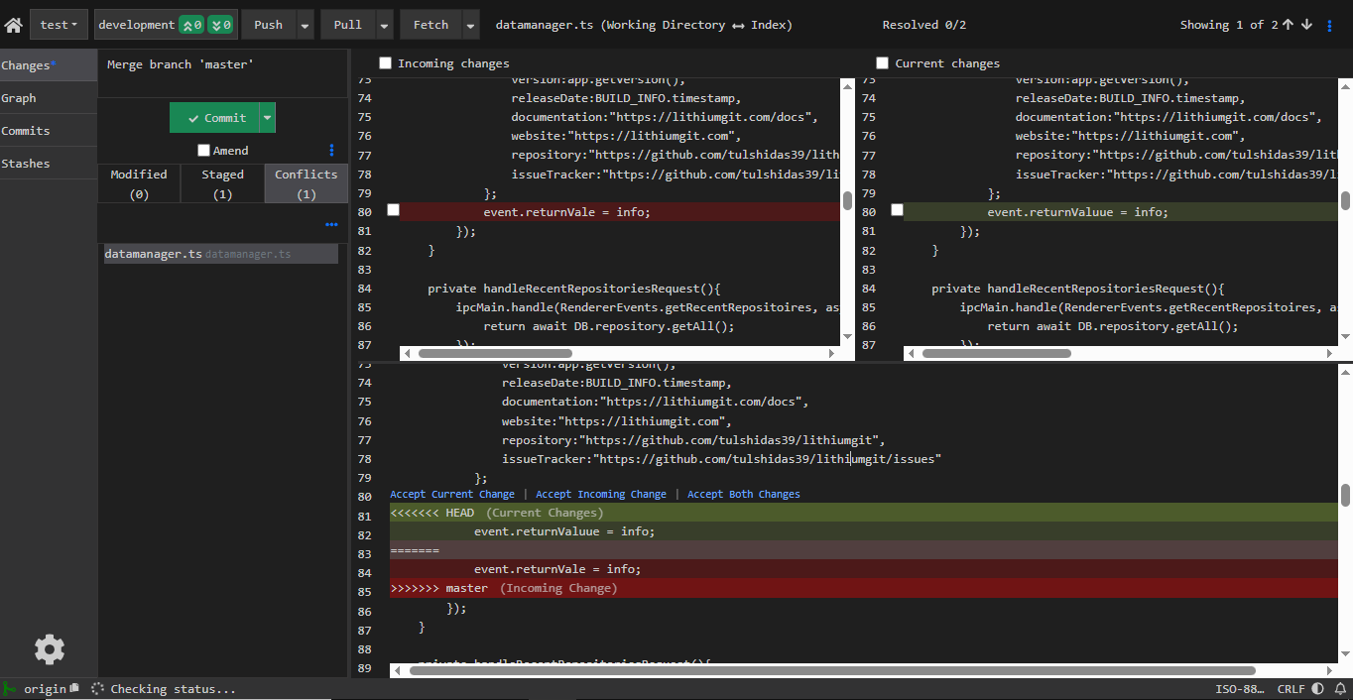Screen dimensions: 1353x700
Task: Select the Staged (1) tab
Action: pos(222,184)
